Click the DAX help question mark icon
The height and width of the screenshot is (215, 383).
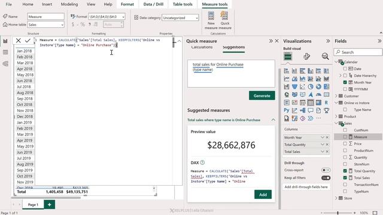point(202,162)
